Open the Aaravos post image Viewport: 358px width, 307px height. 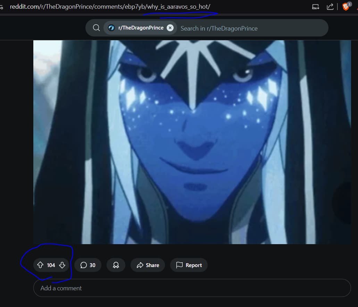(x=192, y=142)
